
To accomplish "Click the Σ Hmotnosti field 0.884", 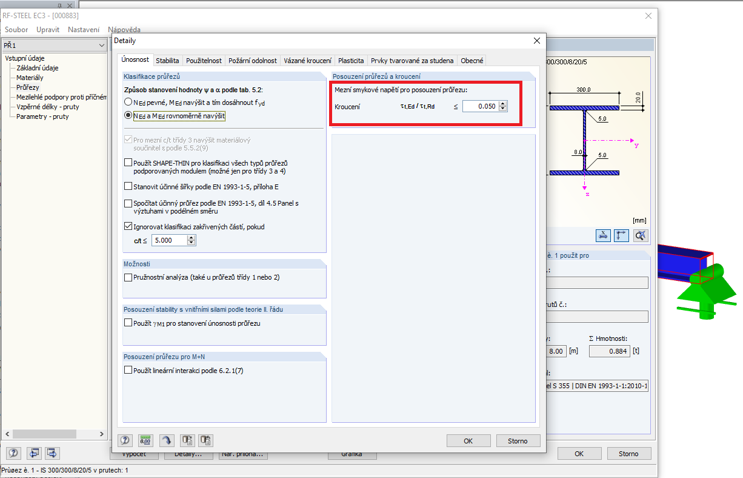I will 609,351.
